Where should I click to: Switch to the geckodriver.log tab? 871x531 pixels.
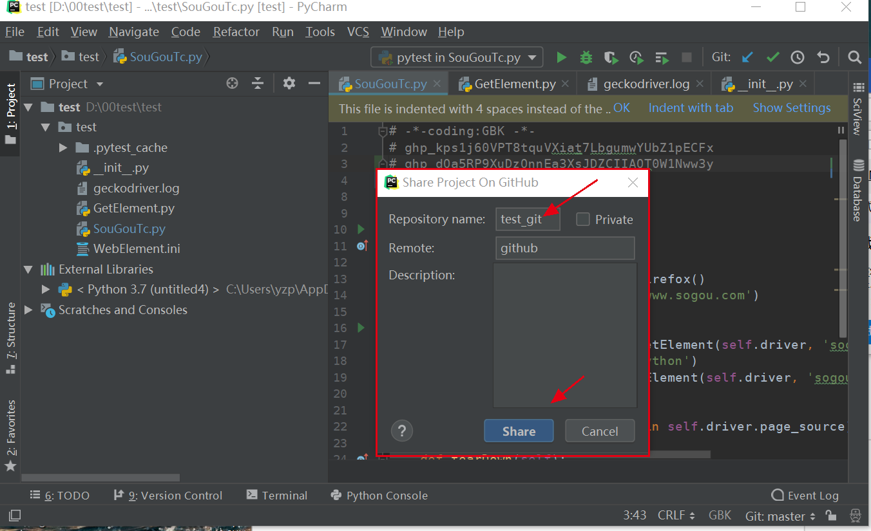pyautogui.click(x=646, y=84)
